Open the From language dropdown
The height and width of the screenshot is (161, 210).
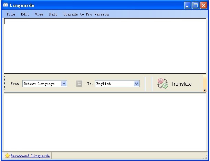pyautogui.click(x=64, y=84)
